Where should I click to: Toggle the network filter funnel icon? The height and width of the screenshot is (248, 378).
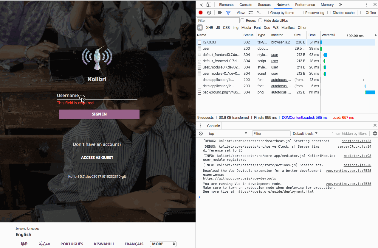[x=228, y=13]
